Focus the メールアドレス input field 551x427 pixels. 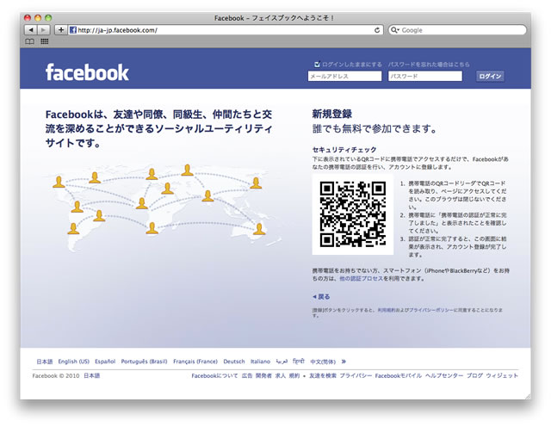344,77
